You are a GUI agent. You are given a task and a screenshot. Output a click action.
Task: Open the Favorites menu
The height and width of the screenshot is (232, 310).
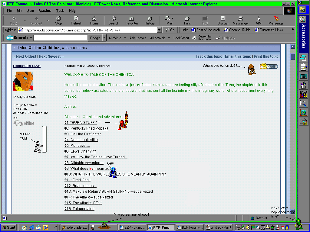point(45,11)
